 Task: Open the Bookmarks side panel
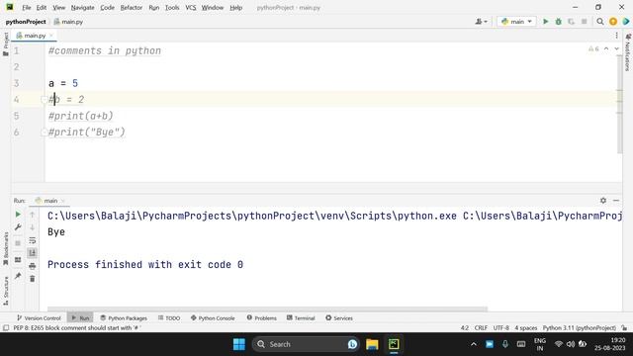pyautogui.click(x=6, y=248)
